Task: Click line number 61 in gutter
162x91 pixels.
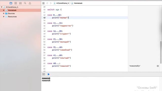Action: (44, 66)
